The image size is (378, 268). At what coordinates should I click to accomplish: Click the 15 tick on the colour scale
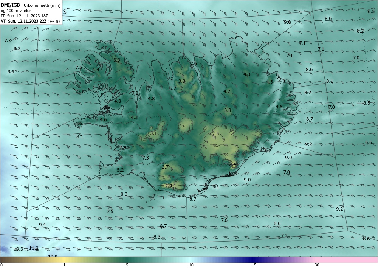click(254, 265)
